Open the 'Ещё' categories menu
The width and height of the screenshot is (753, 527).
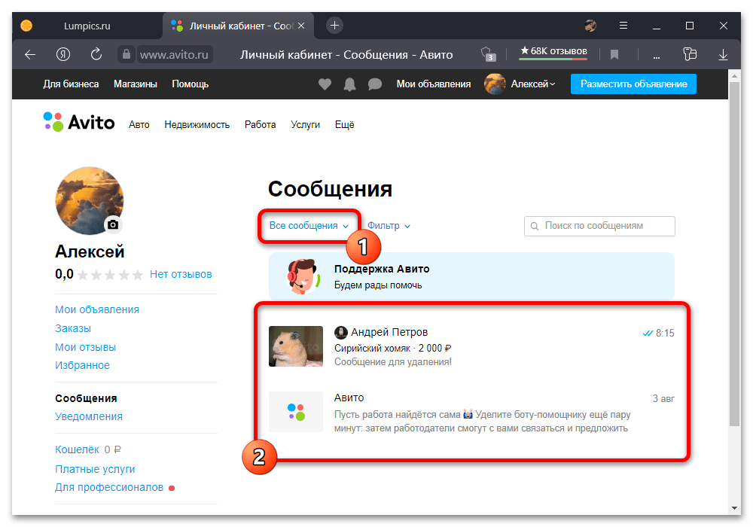pos(344,125)
